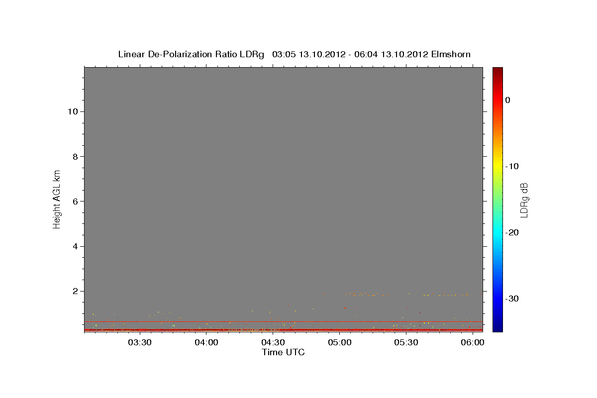Screen dimensions: 597x398
Task: Click the 04:00 time tick label
Action: click(x=206, y=342)
